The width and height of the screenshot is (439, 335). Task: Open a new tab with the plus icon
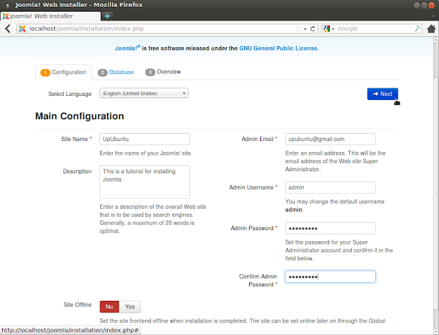coord(107,16)
